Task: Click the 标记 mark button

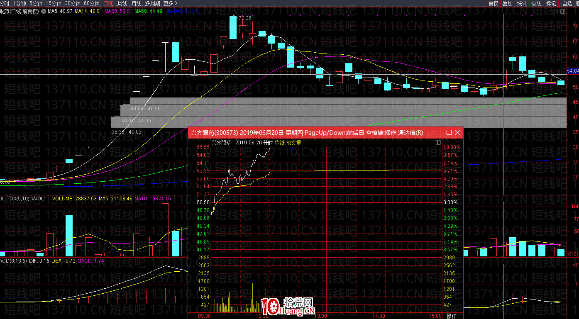Action: pyautogui.click(x=551, y=3)
